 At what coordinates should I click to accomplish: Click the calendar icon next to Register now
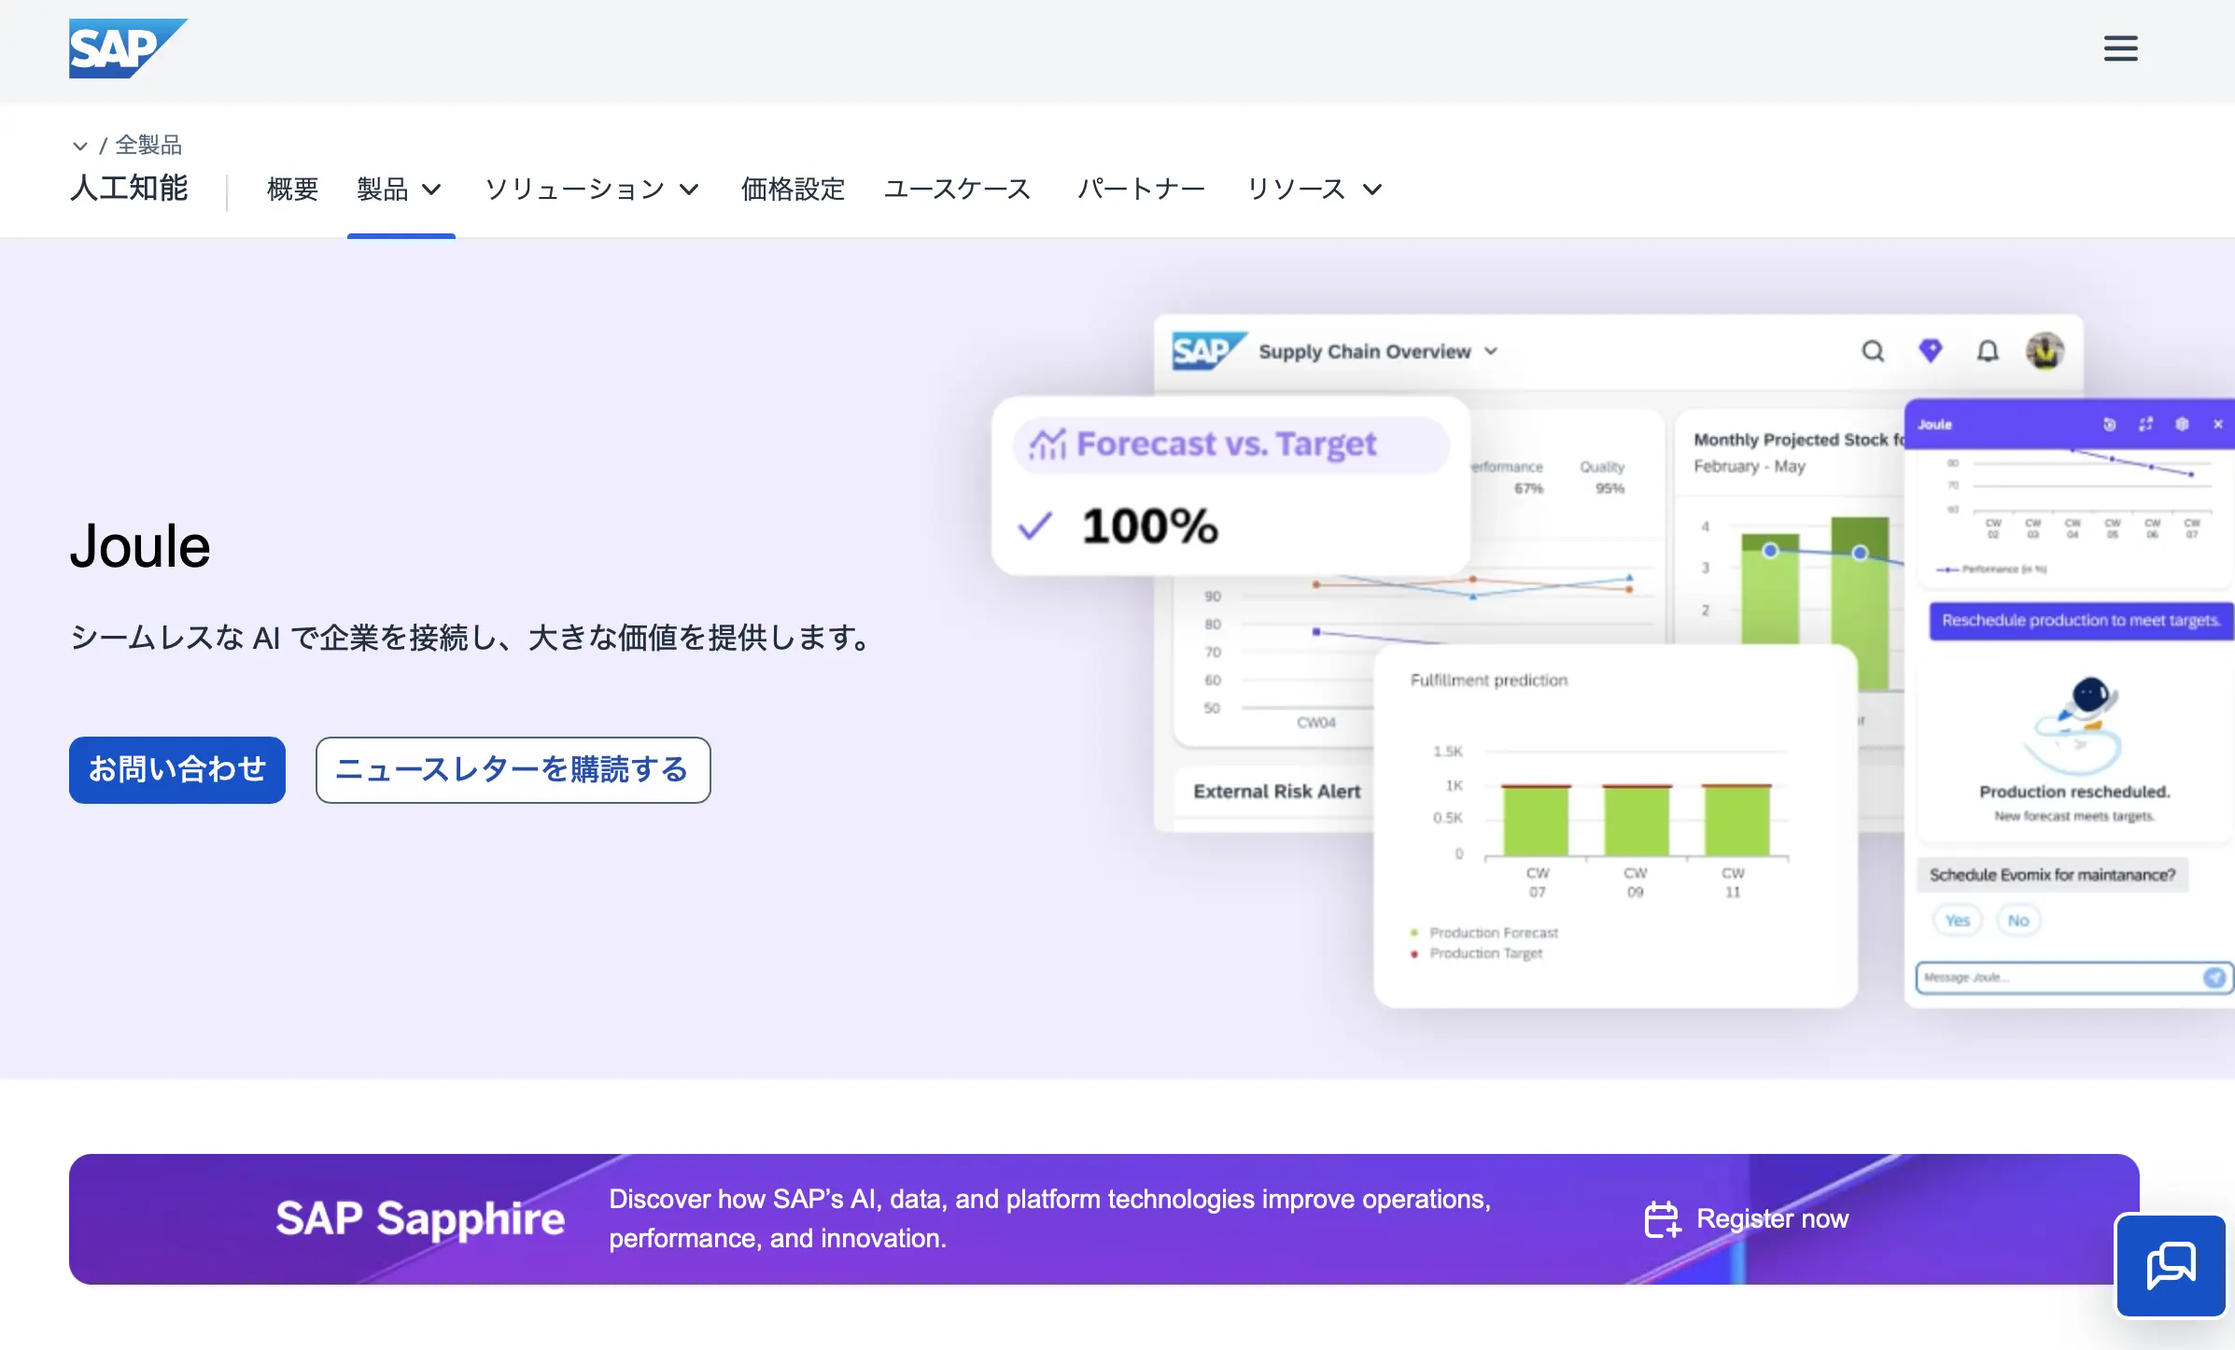pos(1661,1218)
